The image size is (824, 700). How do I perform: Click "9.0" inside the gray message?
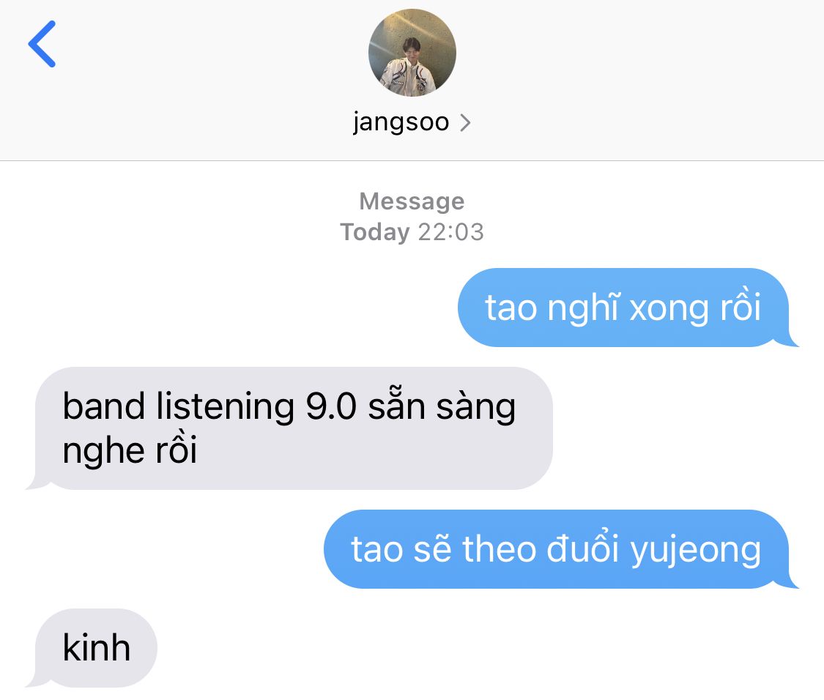click(330, 406)
